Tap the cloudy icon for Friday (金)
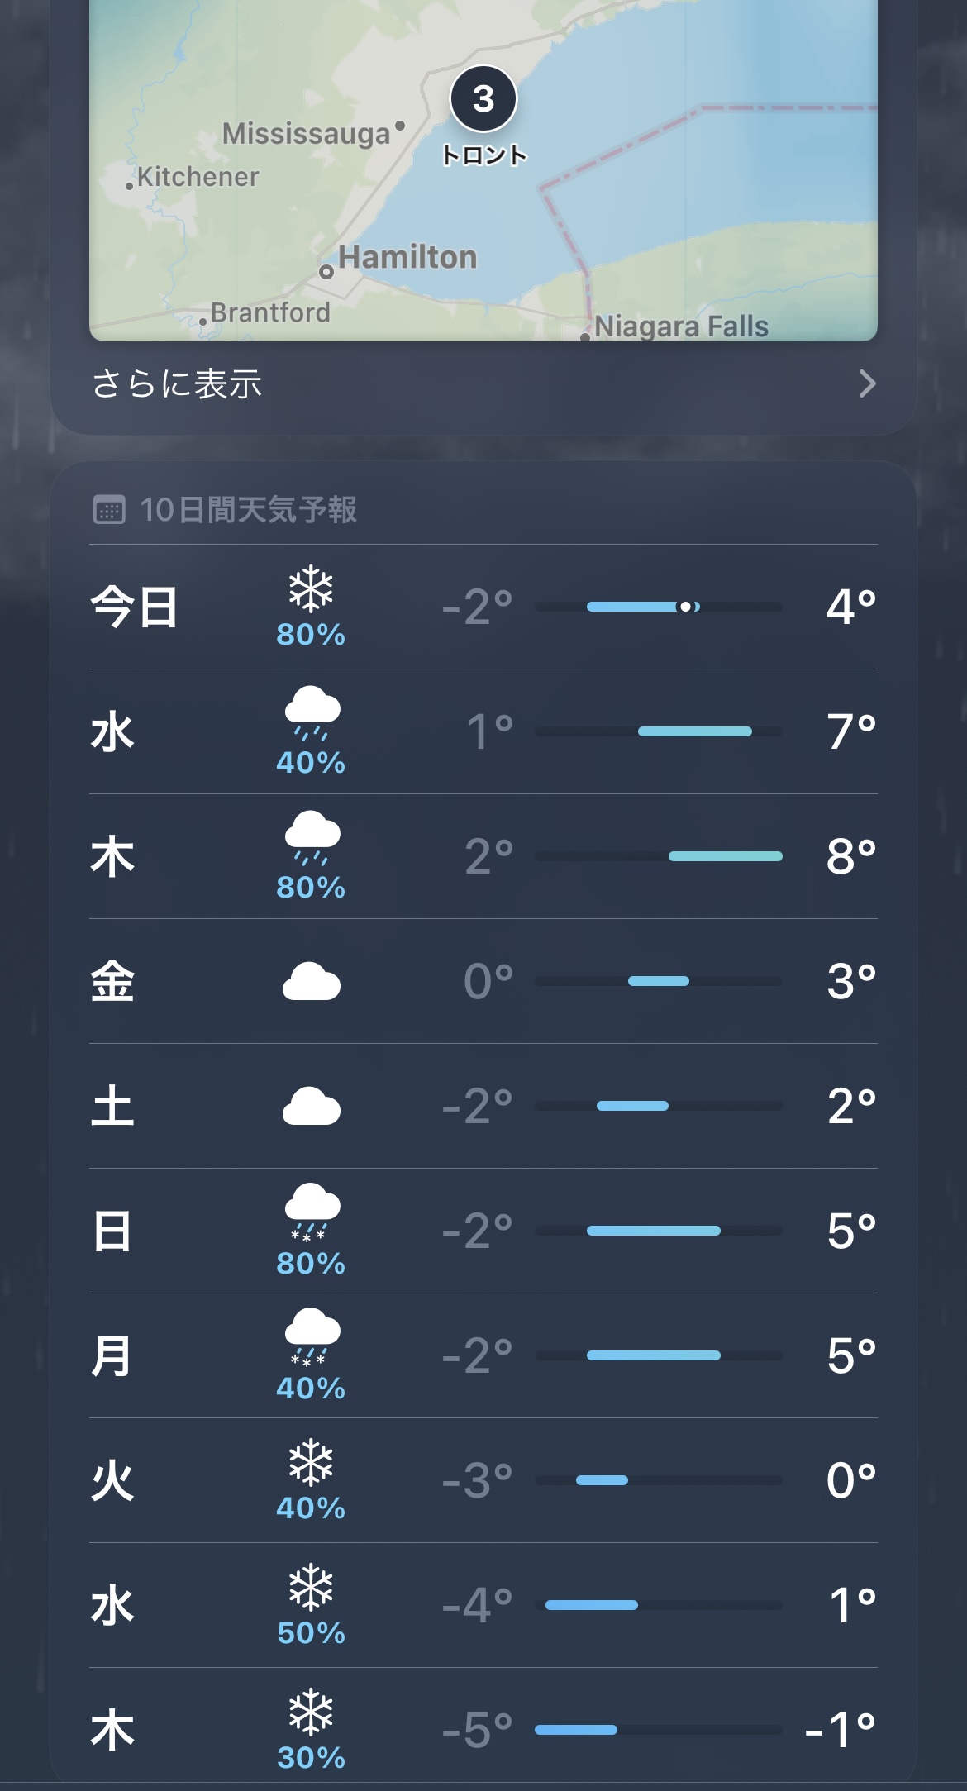Viewport: 967px width, 1791px height. [x=312, y=981]
